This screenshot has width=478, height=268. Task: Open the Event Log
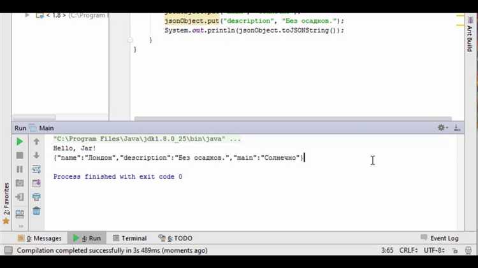(440, 239)
